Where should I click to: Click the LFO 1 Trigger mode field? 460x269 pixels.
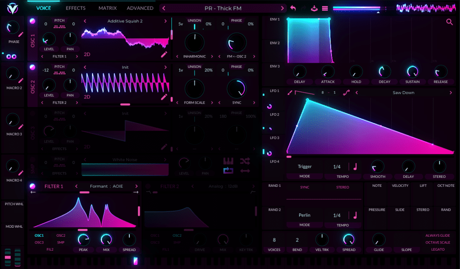pyautogui.click(x=305, y=167)
